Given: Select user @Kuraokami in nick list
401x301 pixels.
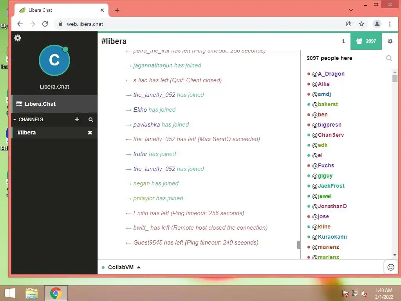Looking at the screenshot, I should point(329,237).
